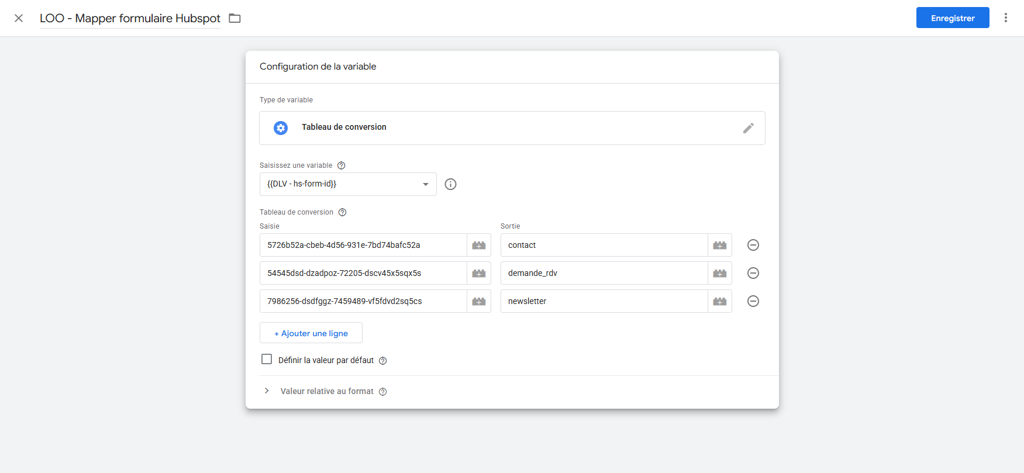Image resolution: width=1024 pixels, height=473 pixels.
Task: Enable Définir la valeur par défaut checkbox
Action: [267, 360]
